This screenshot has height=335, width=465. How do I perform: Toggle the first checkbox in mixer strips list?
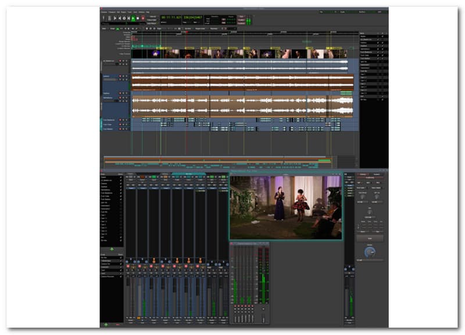pyautogui.click(x=121, y=177)
